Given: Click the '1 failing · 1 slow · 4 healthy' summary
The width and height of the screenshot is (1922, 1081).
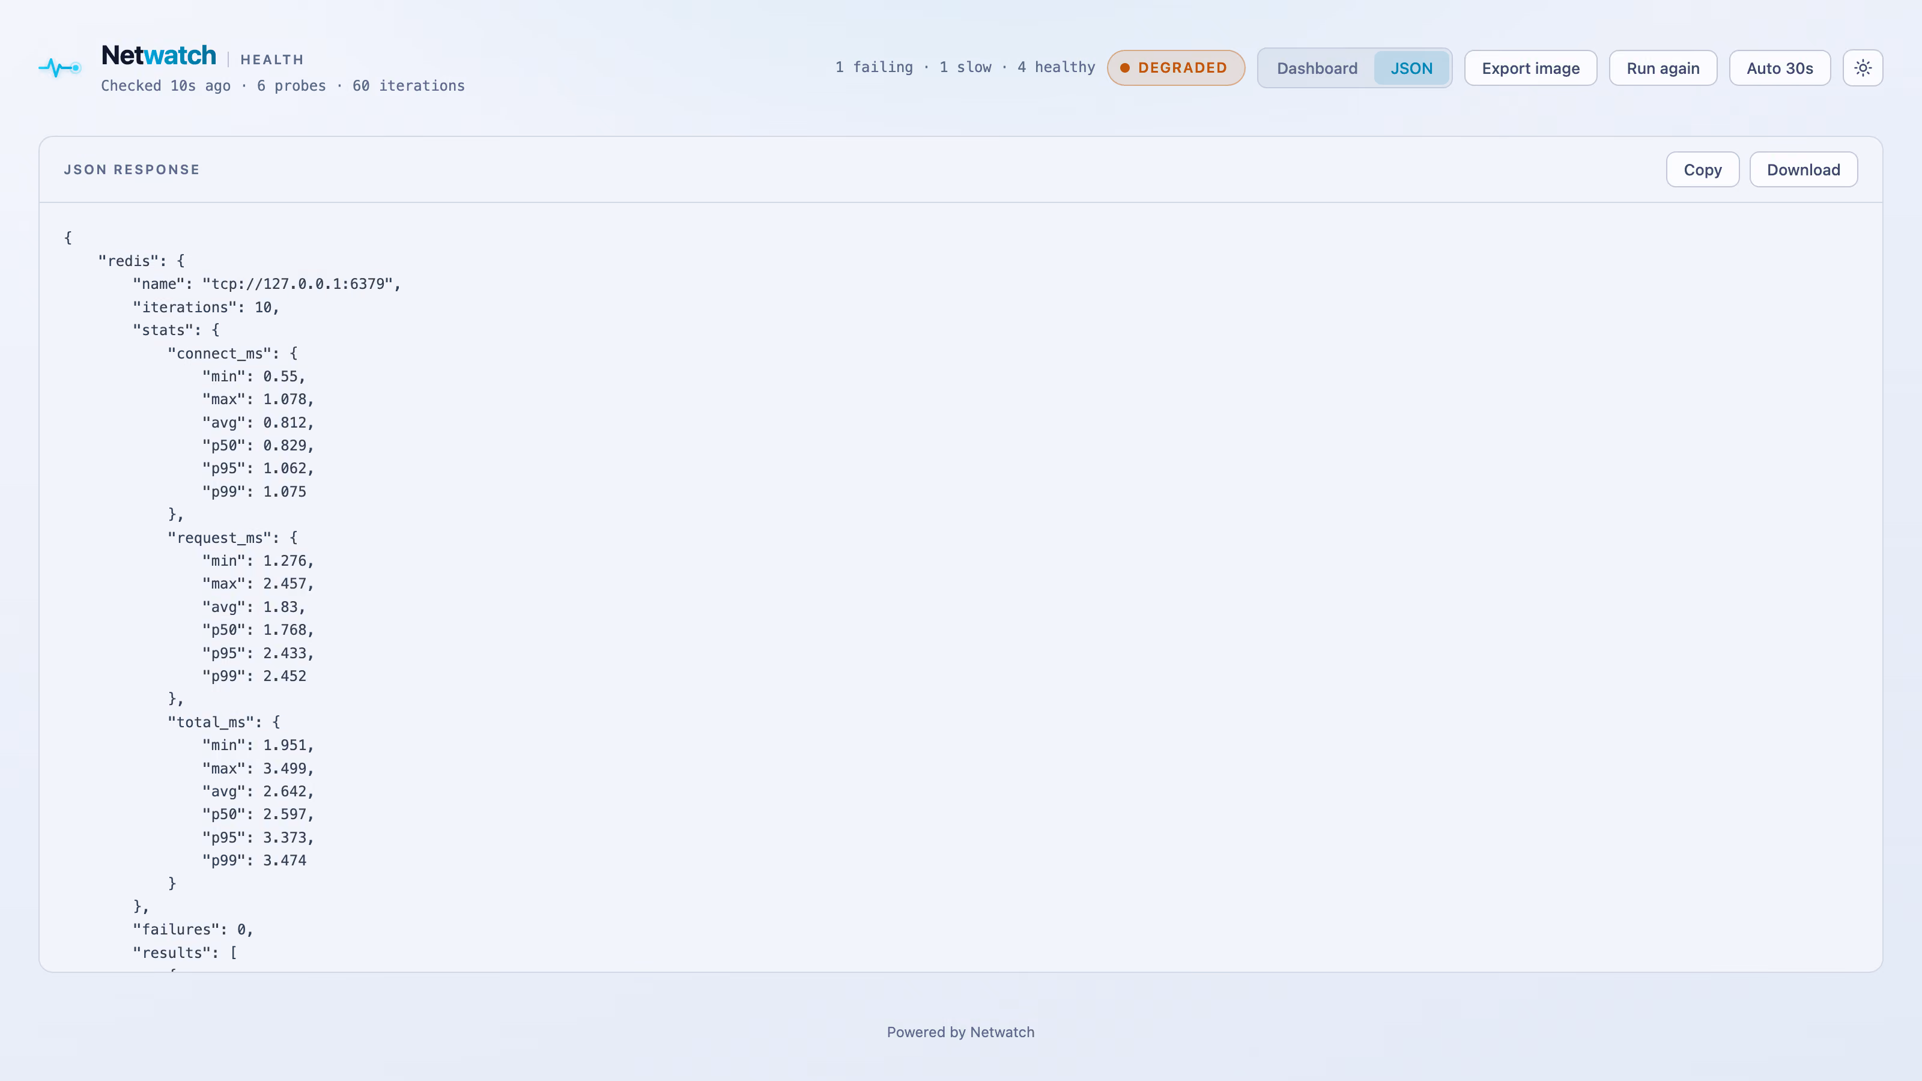Looking at the screenshot, I should [965, 67].
